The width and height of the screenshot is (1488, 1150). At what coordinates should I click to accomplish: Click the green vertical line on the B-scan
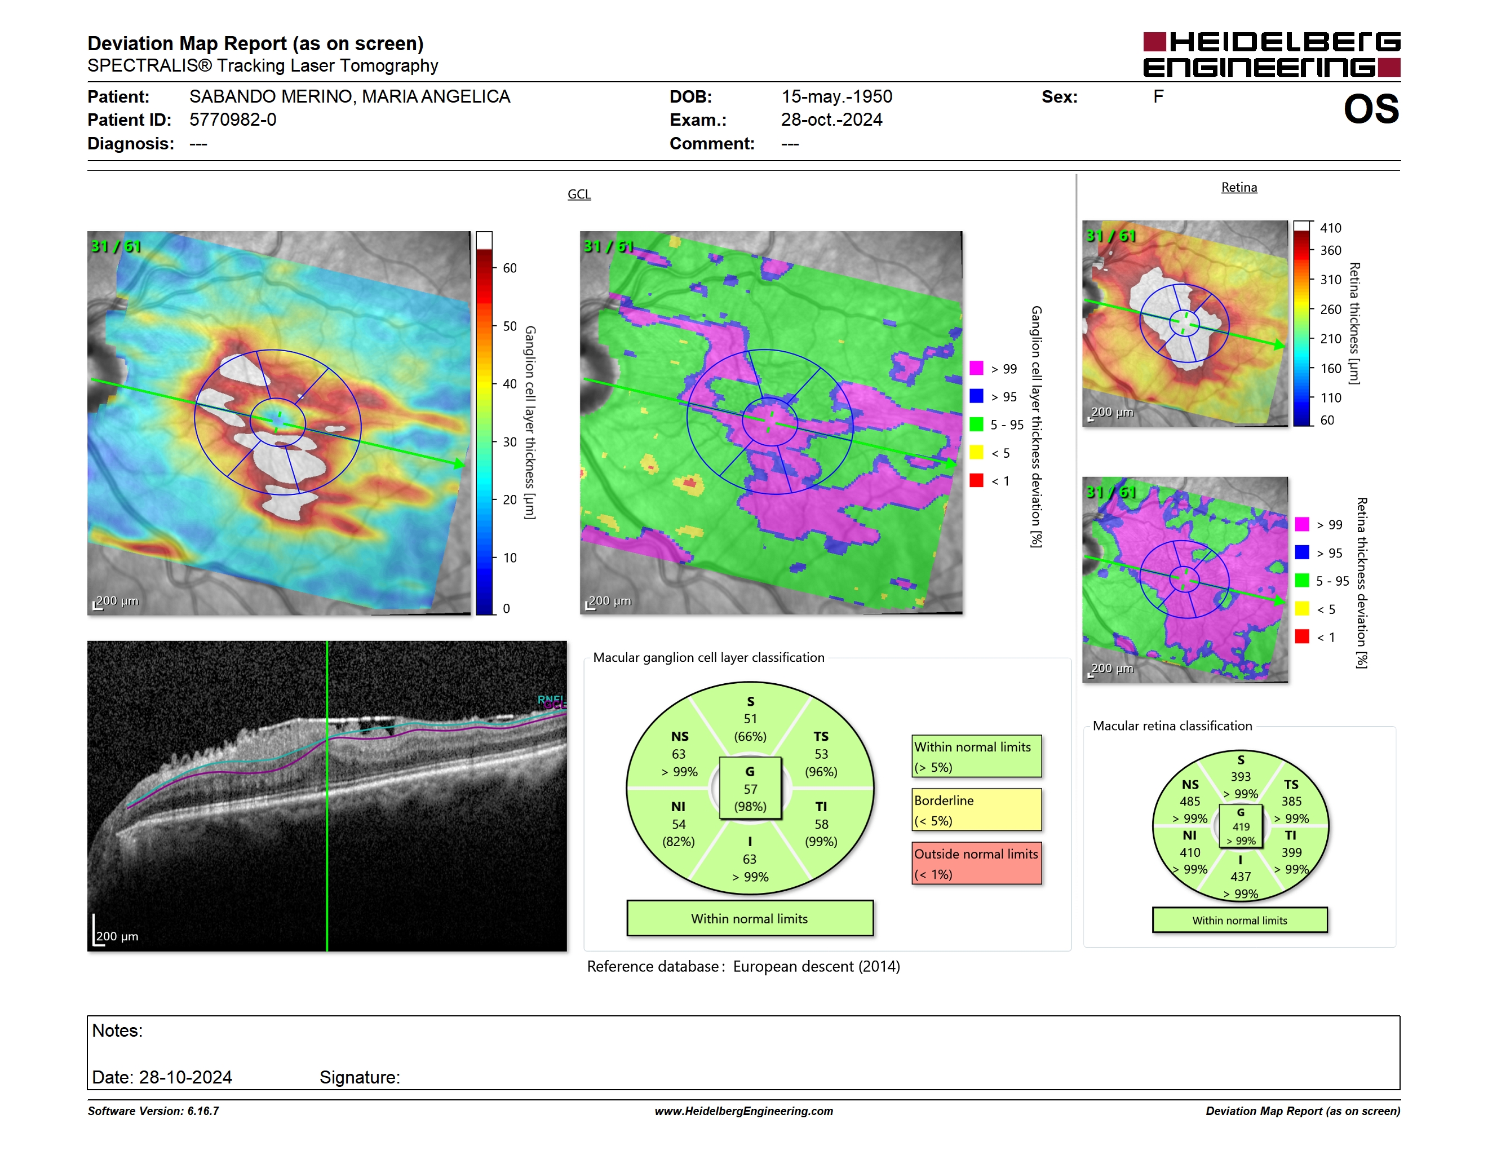327,796
